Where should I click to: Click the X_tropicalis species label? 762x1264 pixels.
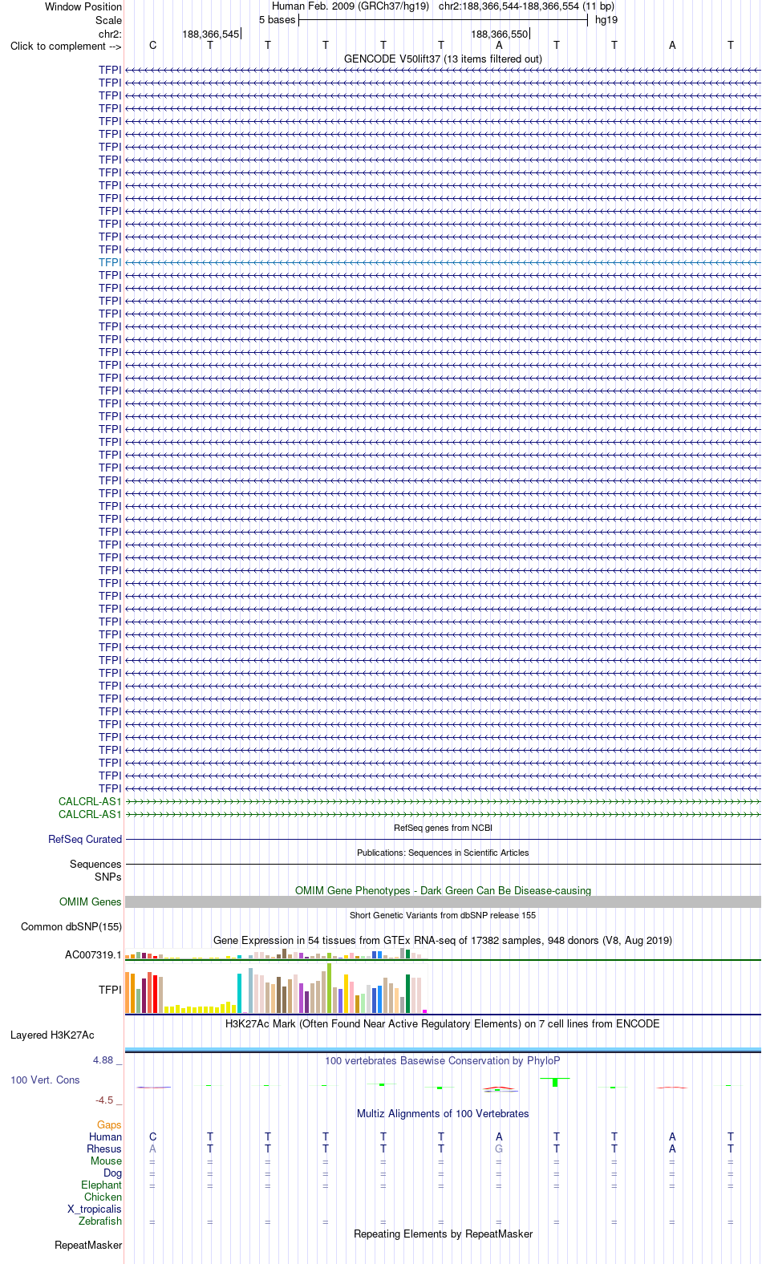[95, 1209]
